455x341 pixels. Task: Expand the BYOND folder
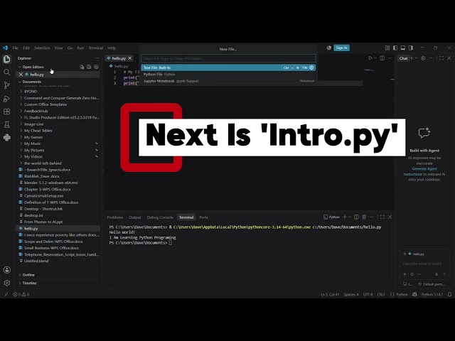[x=31, y=92]
